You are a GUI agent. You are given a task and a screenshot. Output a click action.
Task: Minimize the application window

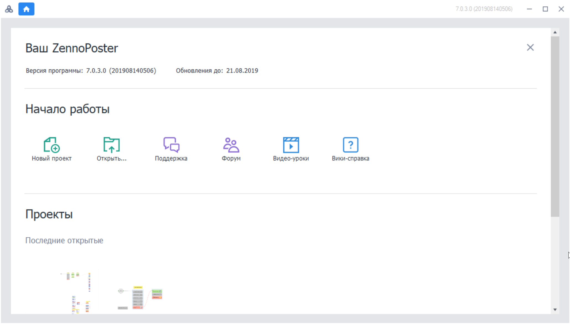coord(529,9)
